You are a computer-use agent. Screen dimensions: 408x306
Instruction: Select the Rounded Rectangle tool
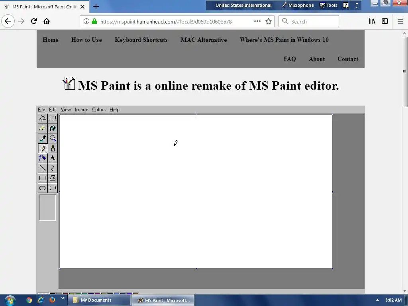click(x=53, y=188)
